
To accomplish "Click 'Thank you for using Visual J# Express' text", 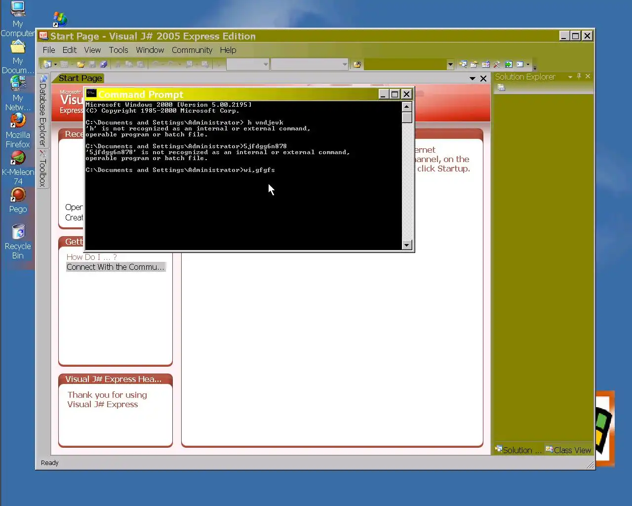I will click(x=107, y=400).
